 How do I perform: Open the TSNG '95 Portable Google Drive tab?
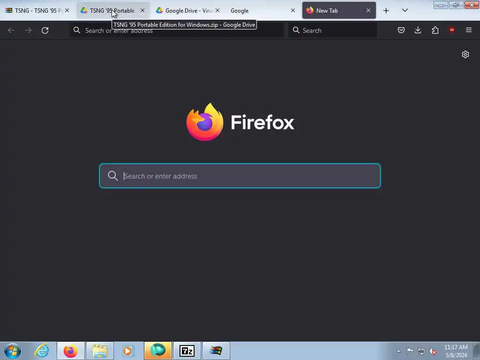112,10
